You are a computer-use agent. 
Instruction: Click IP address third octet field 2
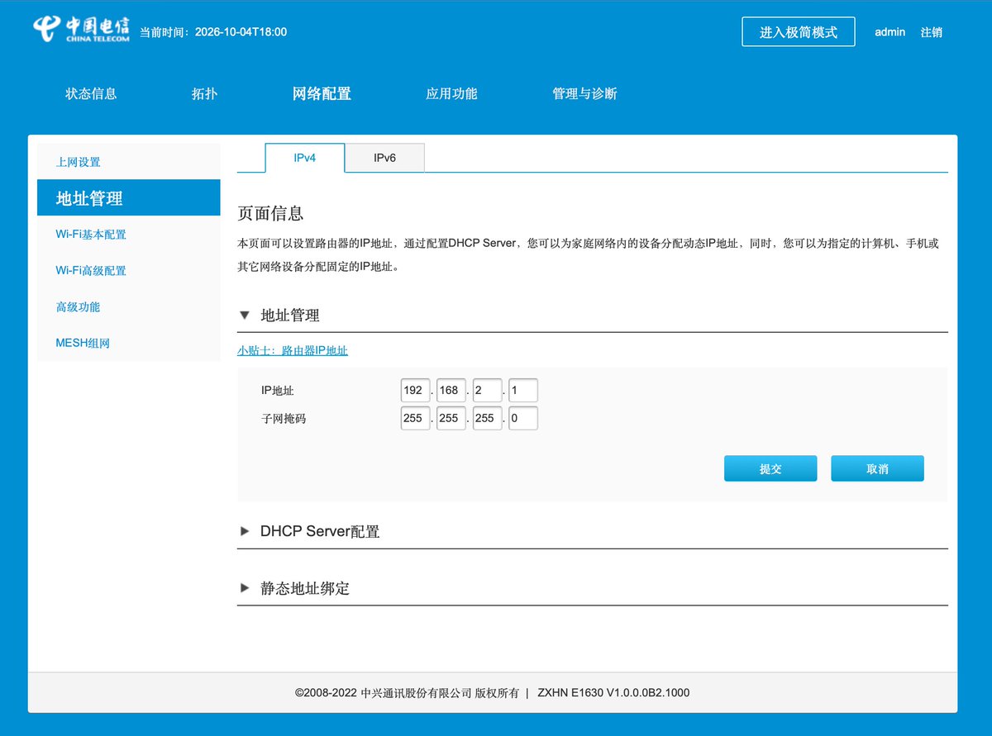point(487,391)
